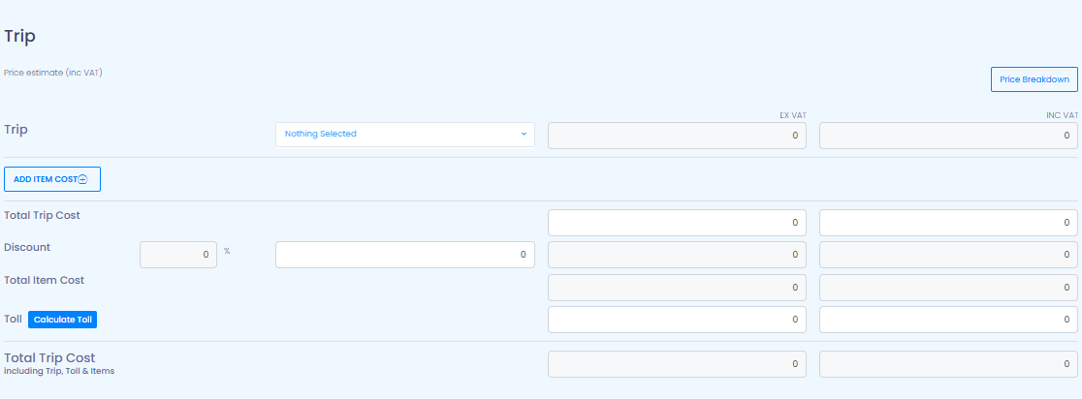Click EX VAT total including Trip, Toll & Items
This screenshot has width=1082, height=399.
tap(677, 364)
